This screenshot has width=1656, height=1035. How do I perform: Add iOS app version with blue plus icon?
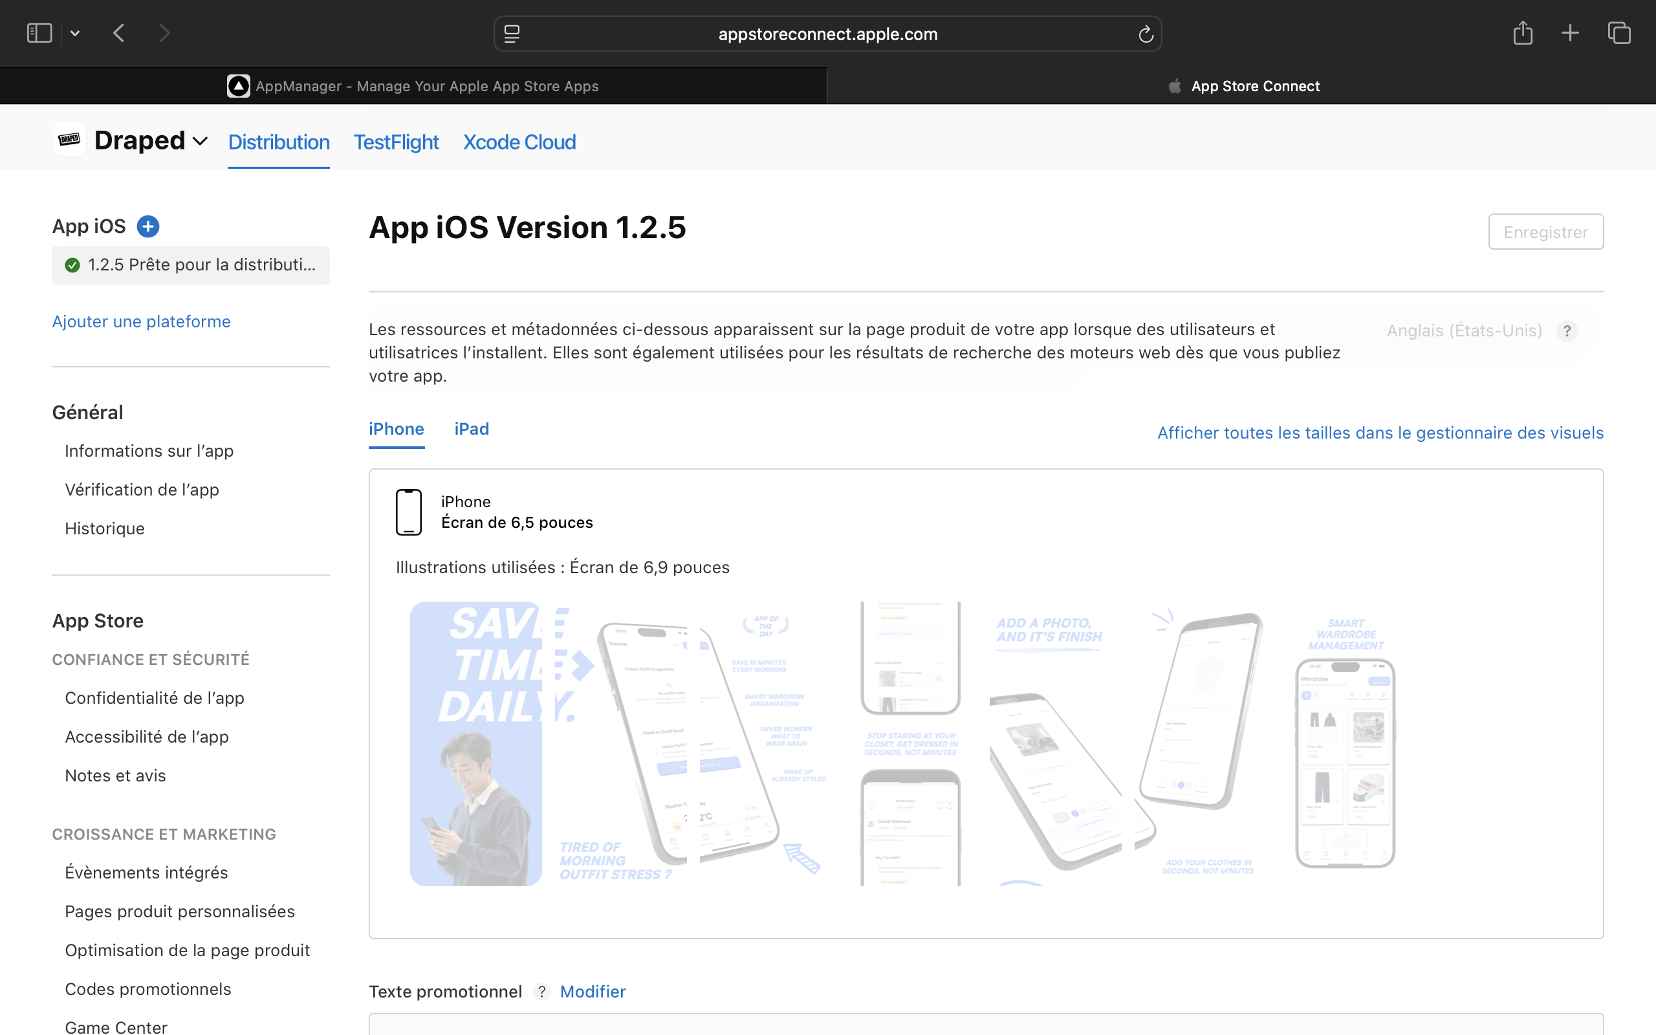(x=147, y=226)
